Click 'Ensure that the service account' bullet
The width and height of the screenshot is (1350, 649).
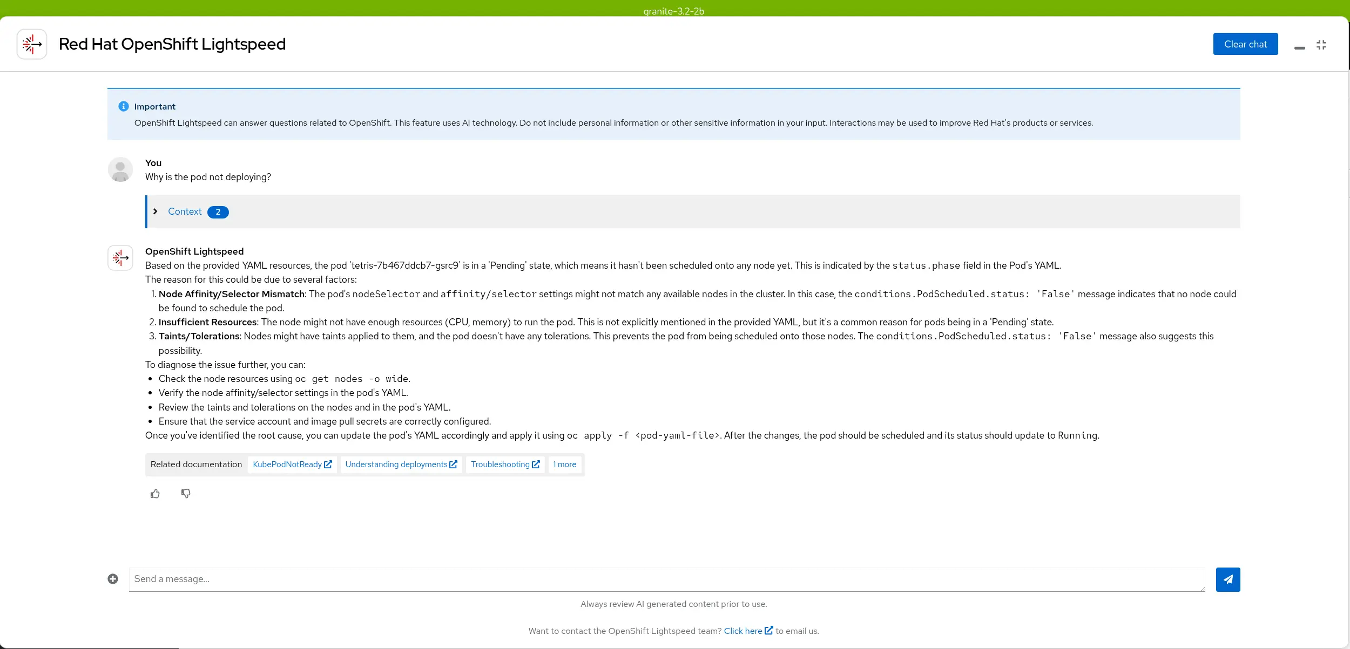(x=325, y=421)
